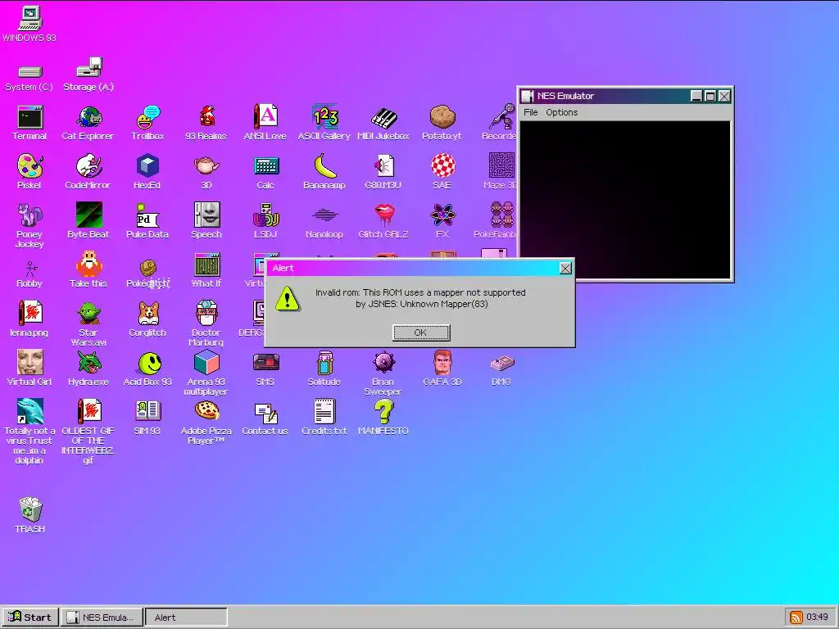Launch Acid Box 93 smiley icon
839x629 pixels.
(x=149, y=363)
